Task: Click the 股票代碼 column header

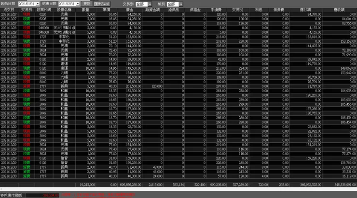Action: pos(44,10)
